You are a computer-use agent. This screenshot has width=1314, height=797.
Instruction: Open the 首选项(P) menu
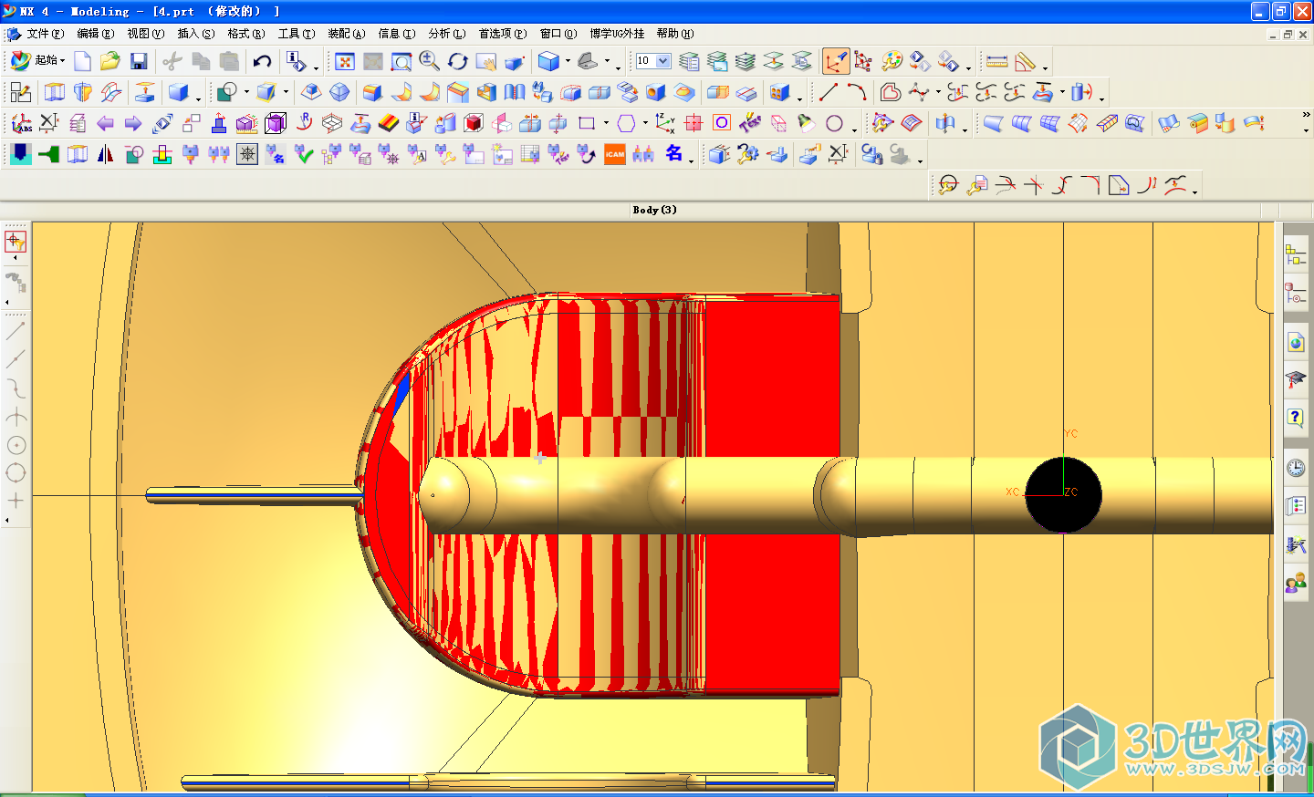click(x=503, y=34)
